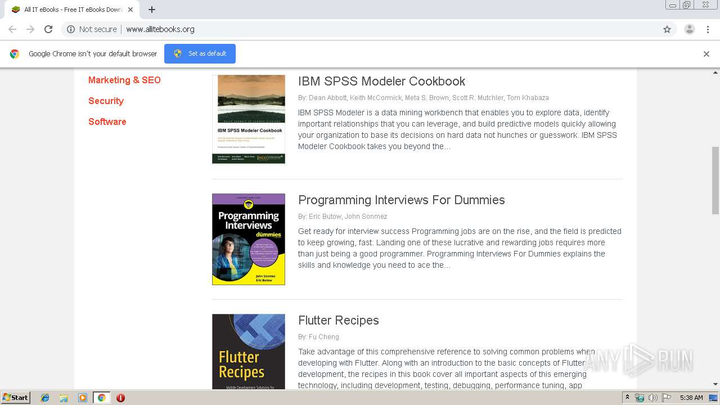
Task: Open the red Opera icon in taskbar
Action: [x=120, y=398]
